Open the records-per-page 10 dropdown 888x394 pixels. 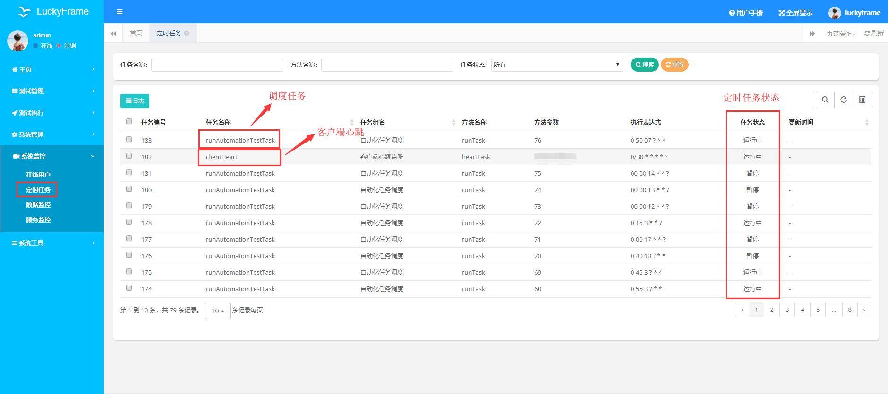(x=218, y=310)
